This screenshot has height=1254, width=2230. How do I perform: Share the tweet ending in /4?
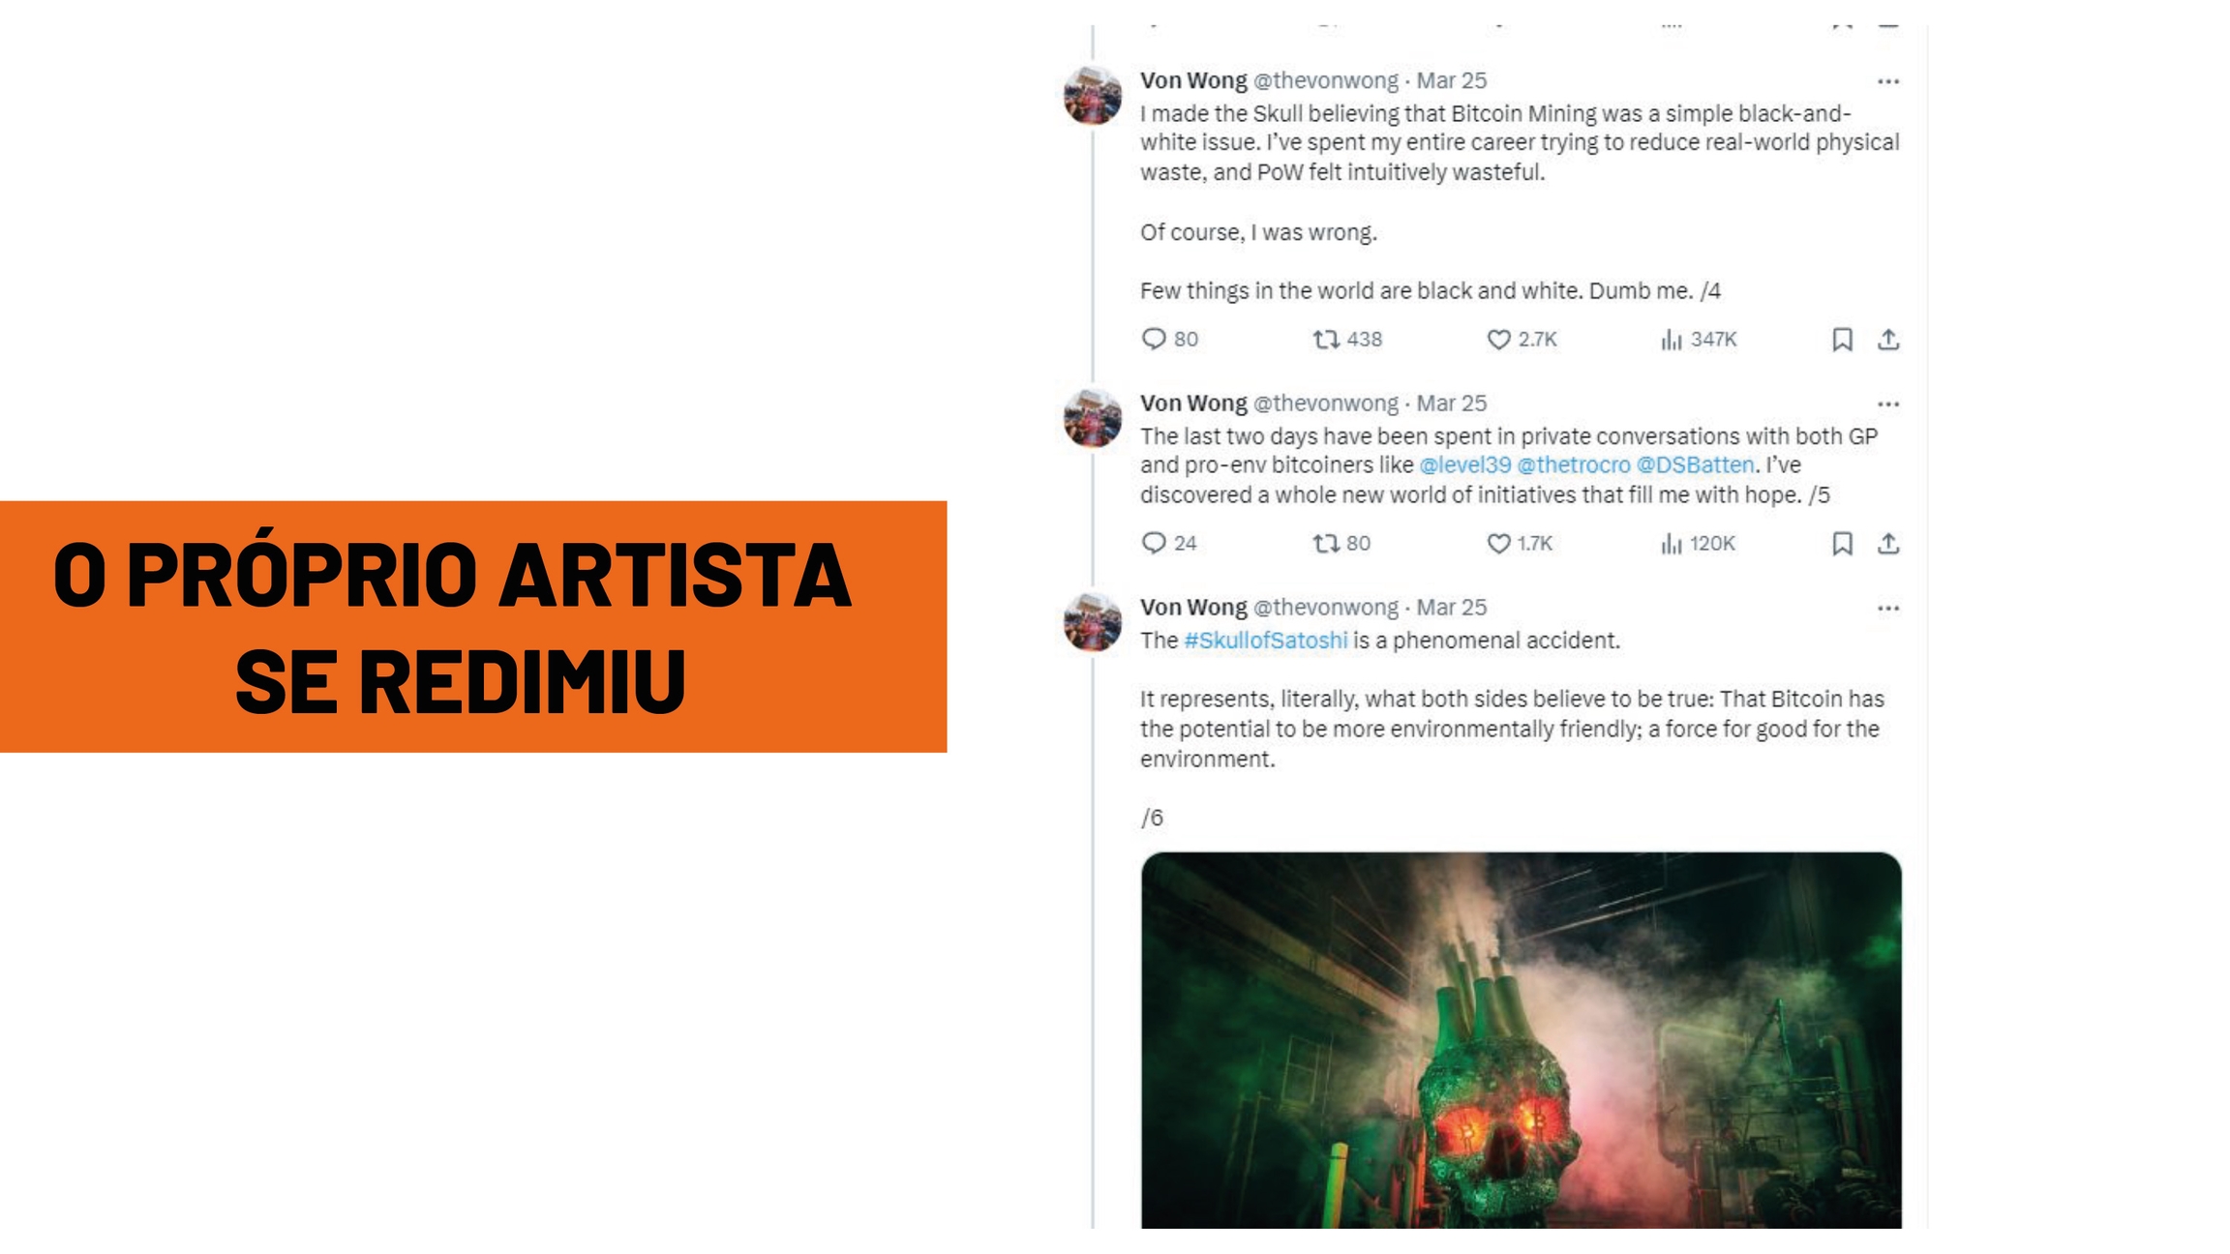(x=1888, y=340)
